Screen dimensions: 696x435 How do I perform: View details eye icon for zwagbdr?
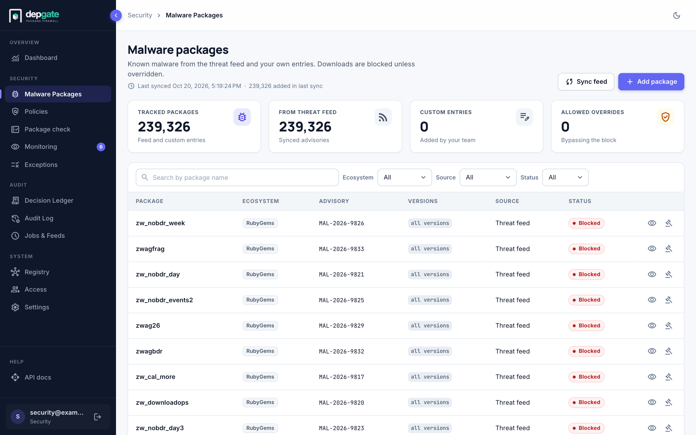coord(652,351)
